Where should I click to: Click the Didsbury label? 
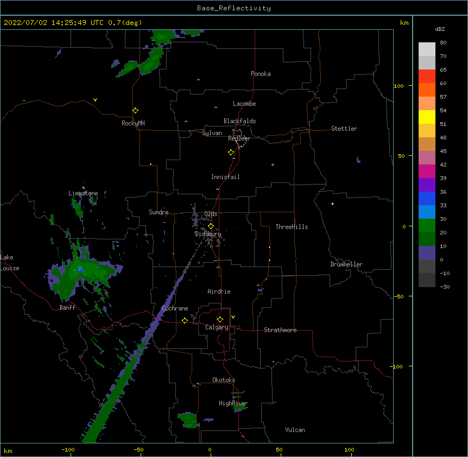[x=208, y=234]
